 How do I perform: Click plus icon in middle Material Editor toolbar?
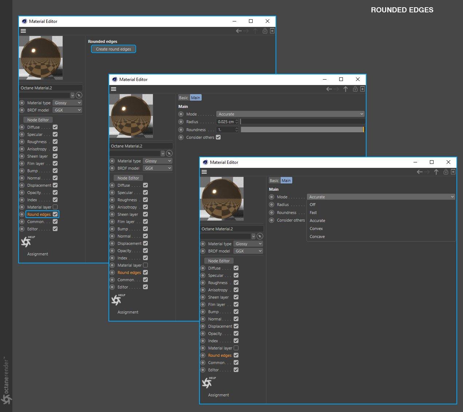tap(363, 89)
